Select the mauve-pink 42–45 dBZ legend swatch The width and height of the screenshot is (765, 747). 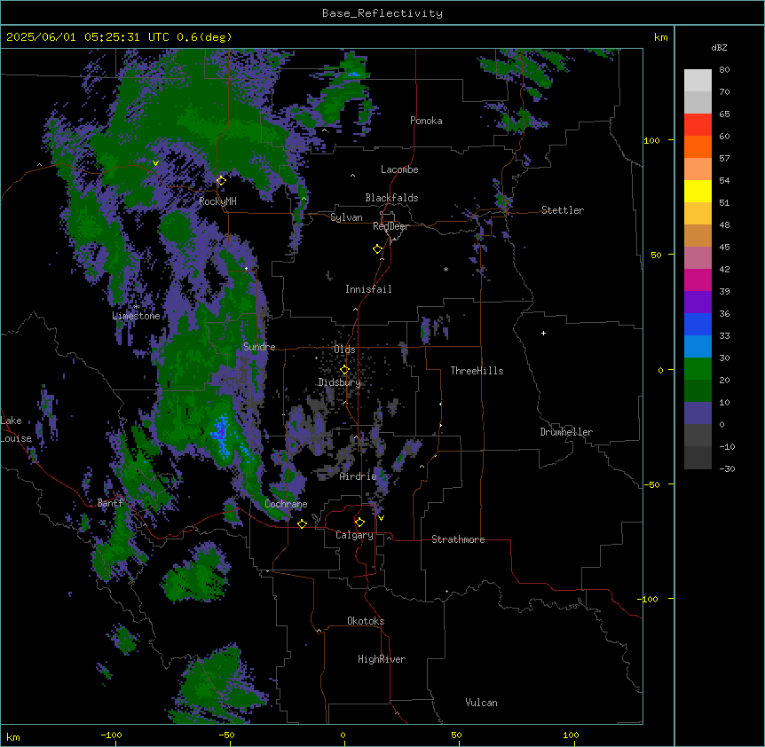click(698, 258)
